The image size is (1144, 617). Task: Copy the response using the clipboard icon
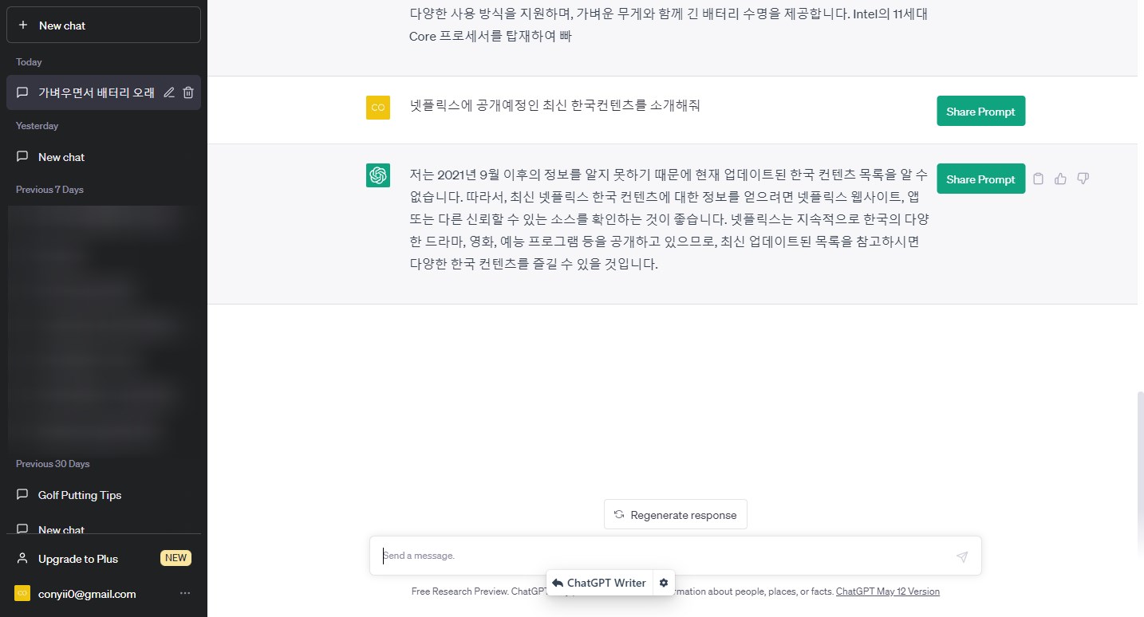click(1038, 179)
